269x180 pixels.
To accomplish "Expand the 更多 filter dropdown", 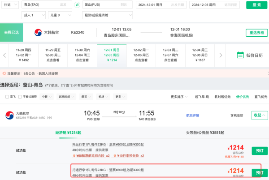I will pyautogui.click(x=120, y=97).
